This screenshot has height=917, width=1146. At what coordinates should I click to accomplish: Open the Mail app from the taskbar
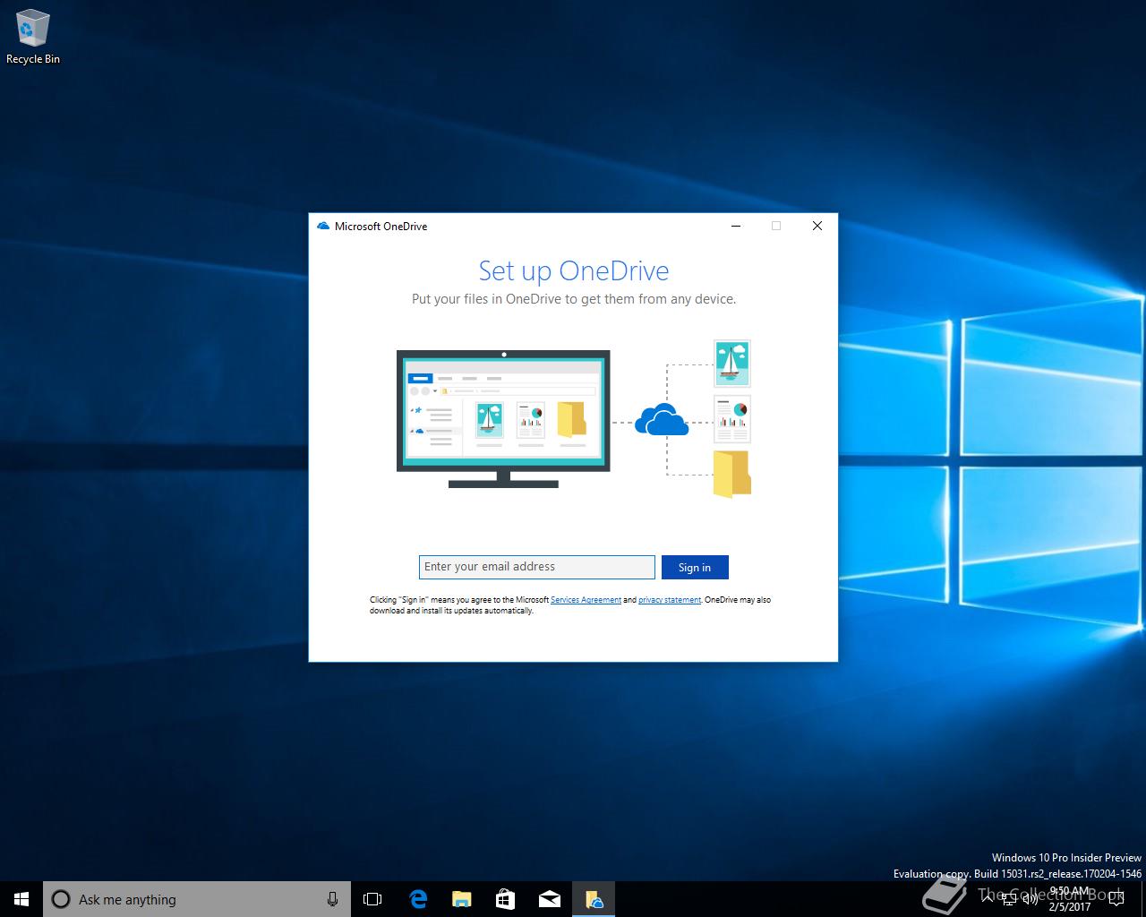(x=549, y=899)
